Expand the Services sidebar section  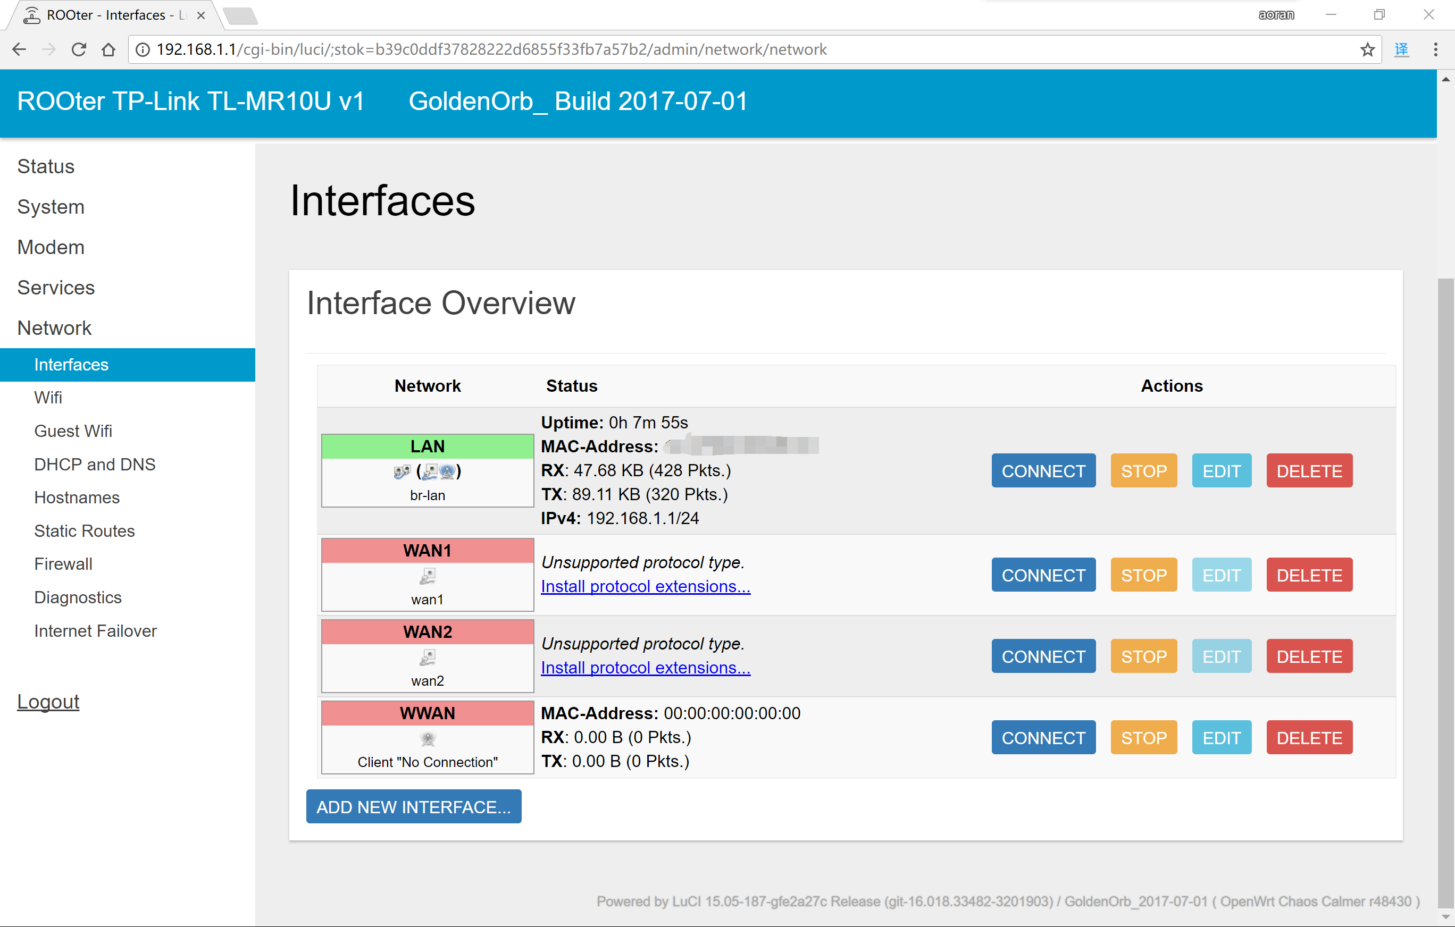(x=56, y=288)
